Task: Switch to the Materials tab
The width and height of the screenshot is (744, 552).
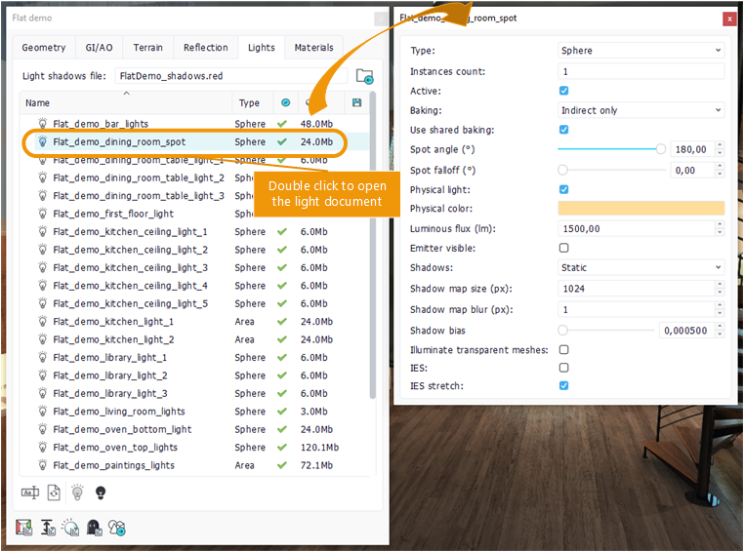Action: point(313,48)
